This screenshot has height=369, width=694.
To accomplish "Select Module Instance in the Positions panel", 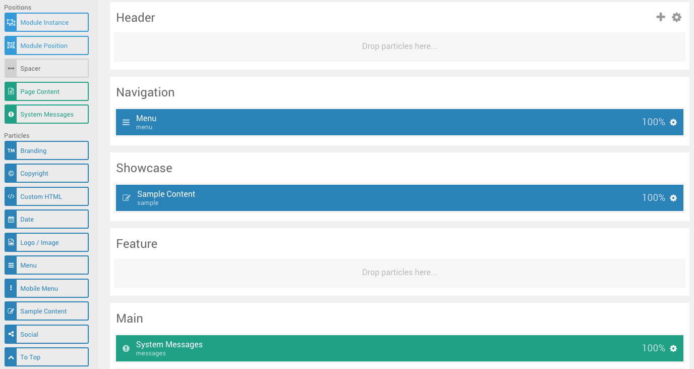I will pyautogui.click(x=46, y=22).
